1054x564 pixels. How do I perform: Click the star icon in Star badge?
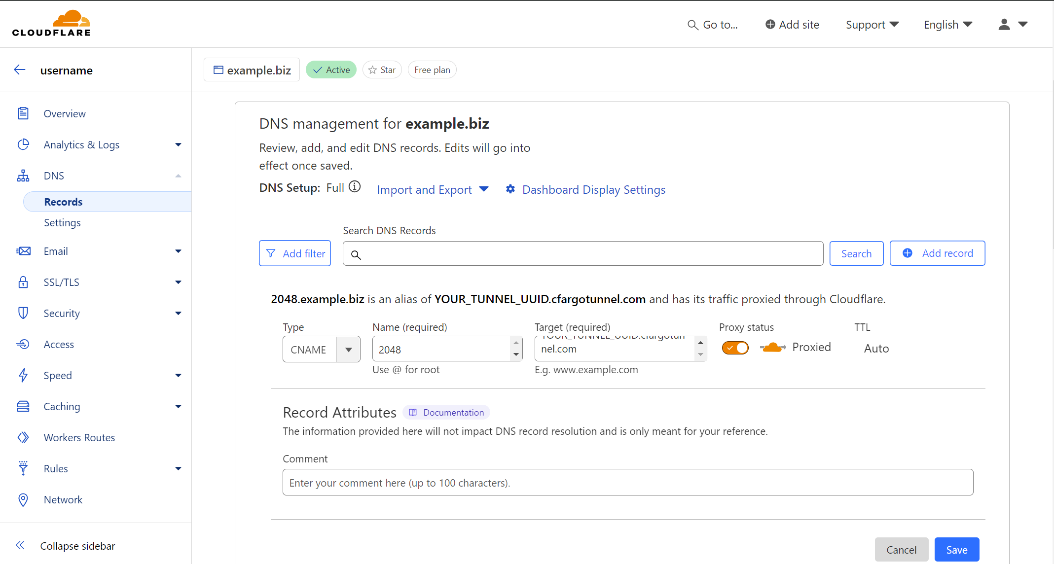pyautogui.click(x=372, y=70)
